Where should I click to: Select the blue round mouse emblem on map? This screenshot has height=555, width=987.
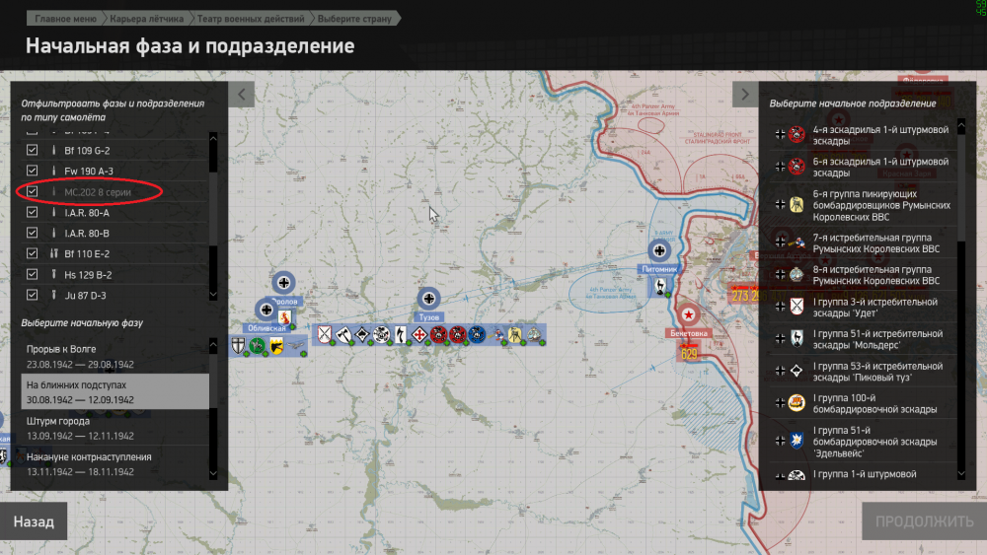(x=477, y=334)
